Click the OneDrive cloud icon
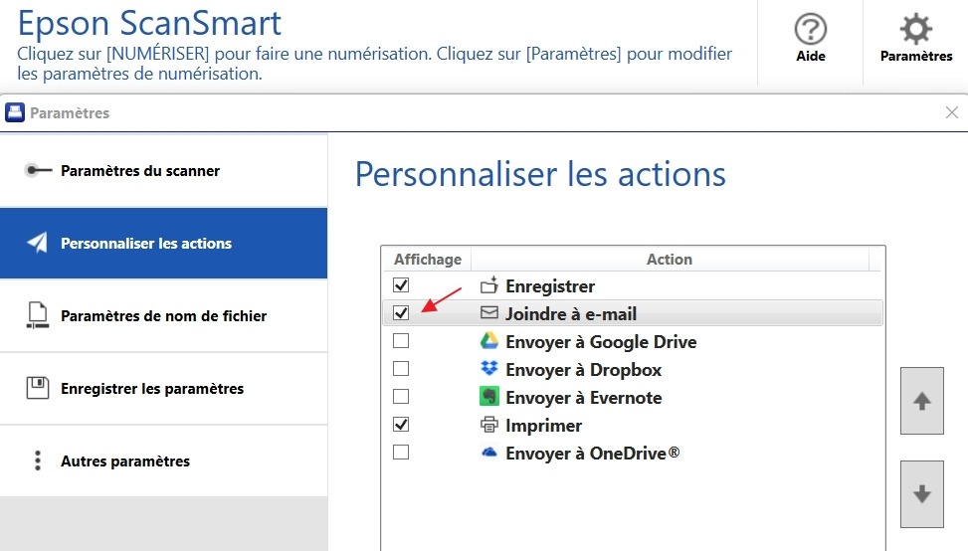Image resolution: width=968 pixels, height=551 pixels. [488, 453]
